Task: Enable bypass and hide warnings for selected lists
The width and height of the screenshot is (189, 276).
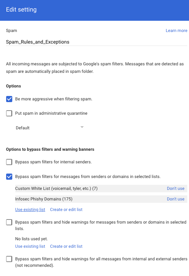Action: 9,222
